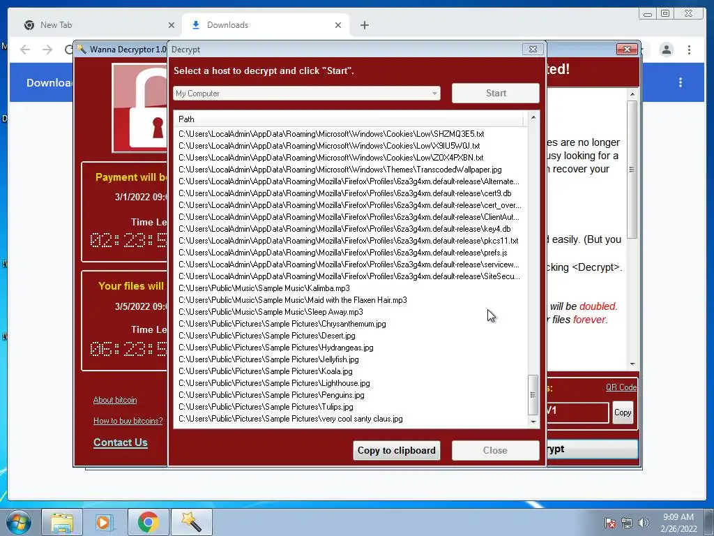Click the file list scrollbar thumb
This screenshot has height=536, width=714.
coord(533,395)
